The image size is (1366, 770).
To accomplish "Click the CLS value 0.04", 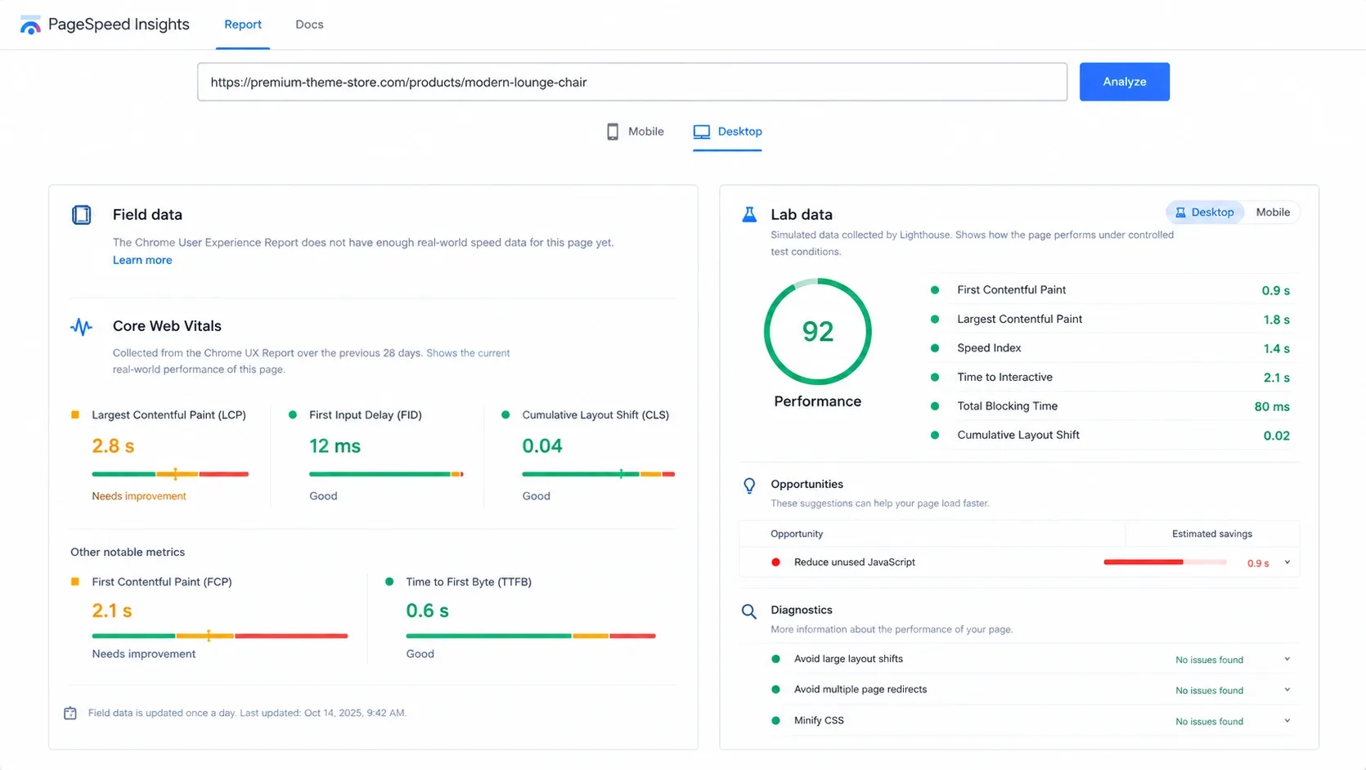I will pyautogui.click(x=542, y=446).
